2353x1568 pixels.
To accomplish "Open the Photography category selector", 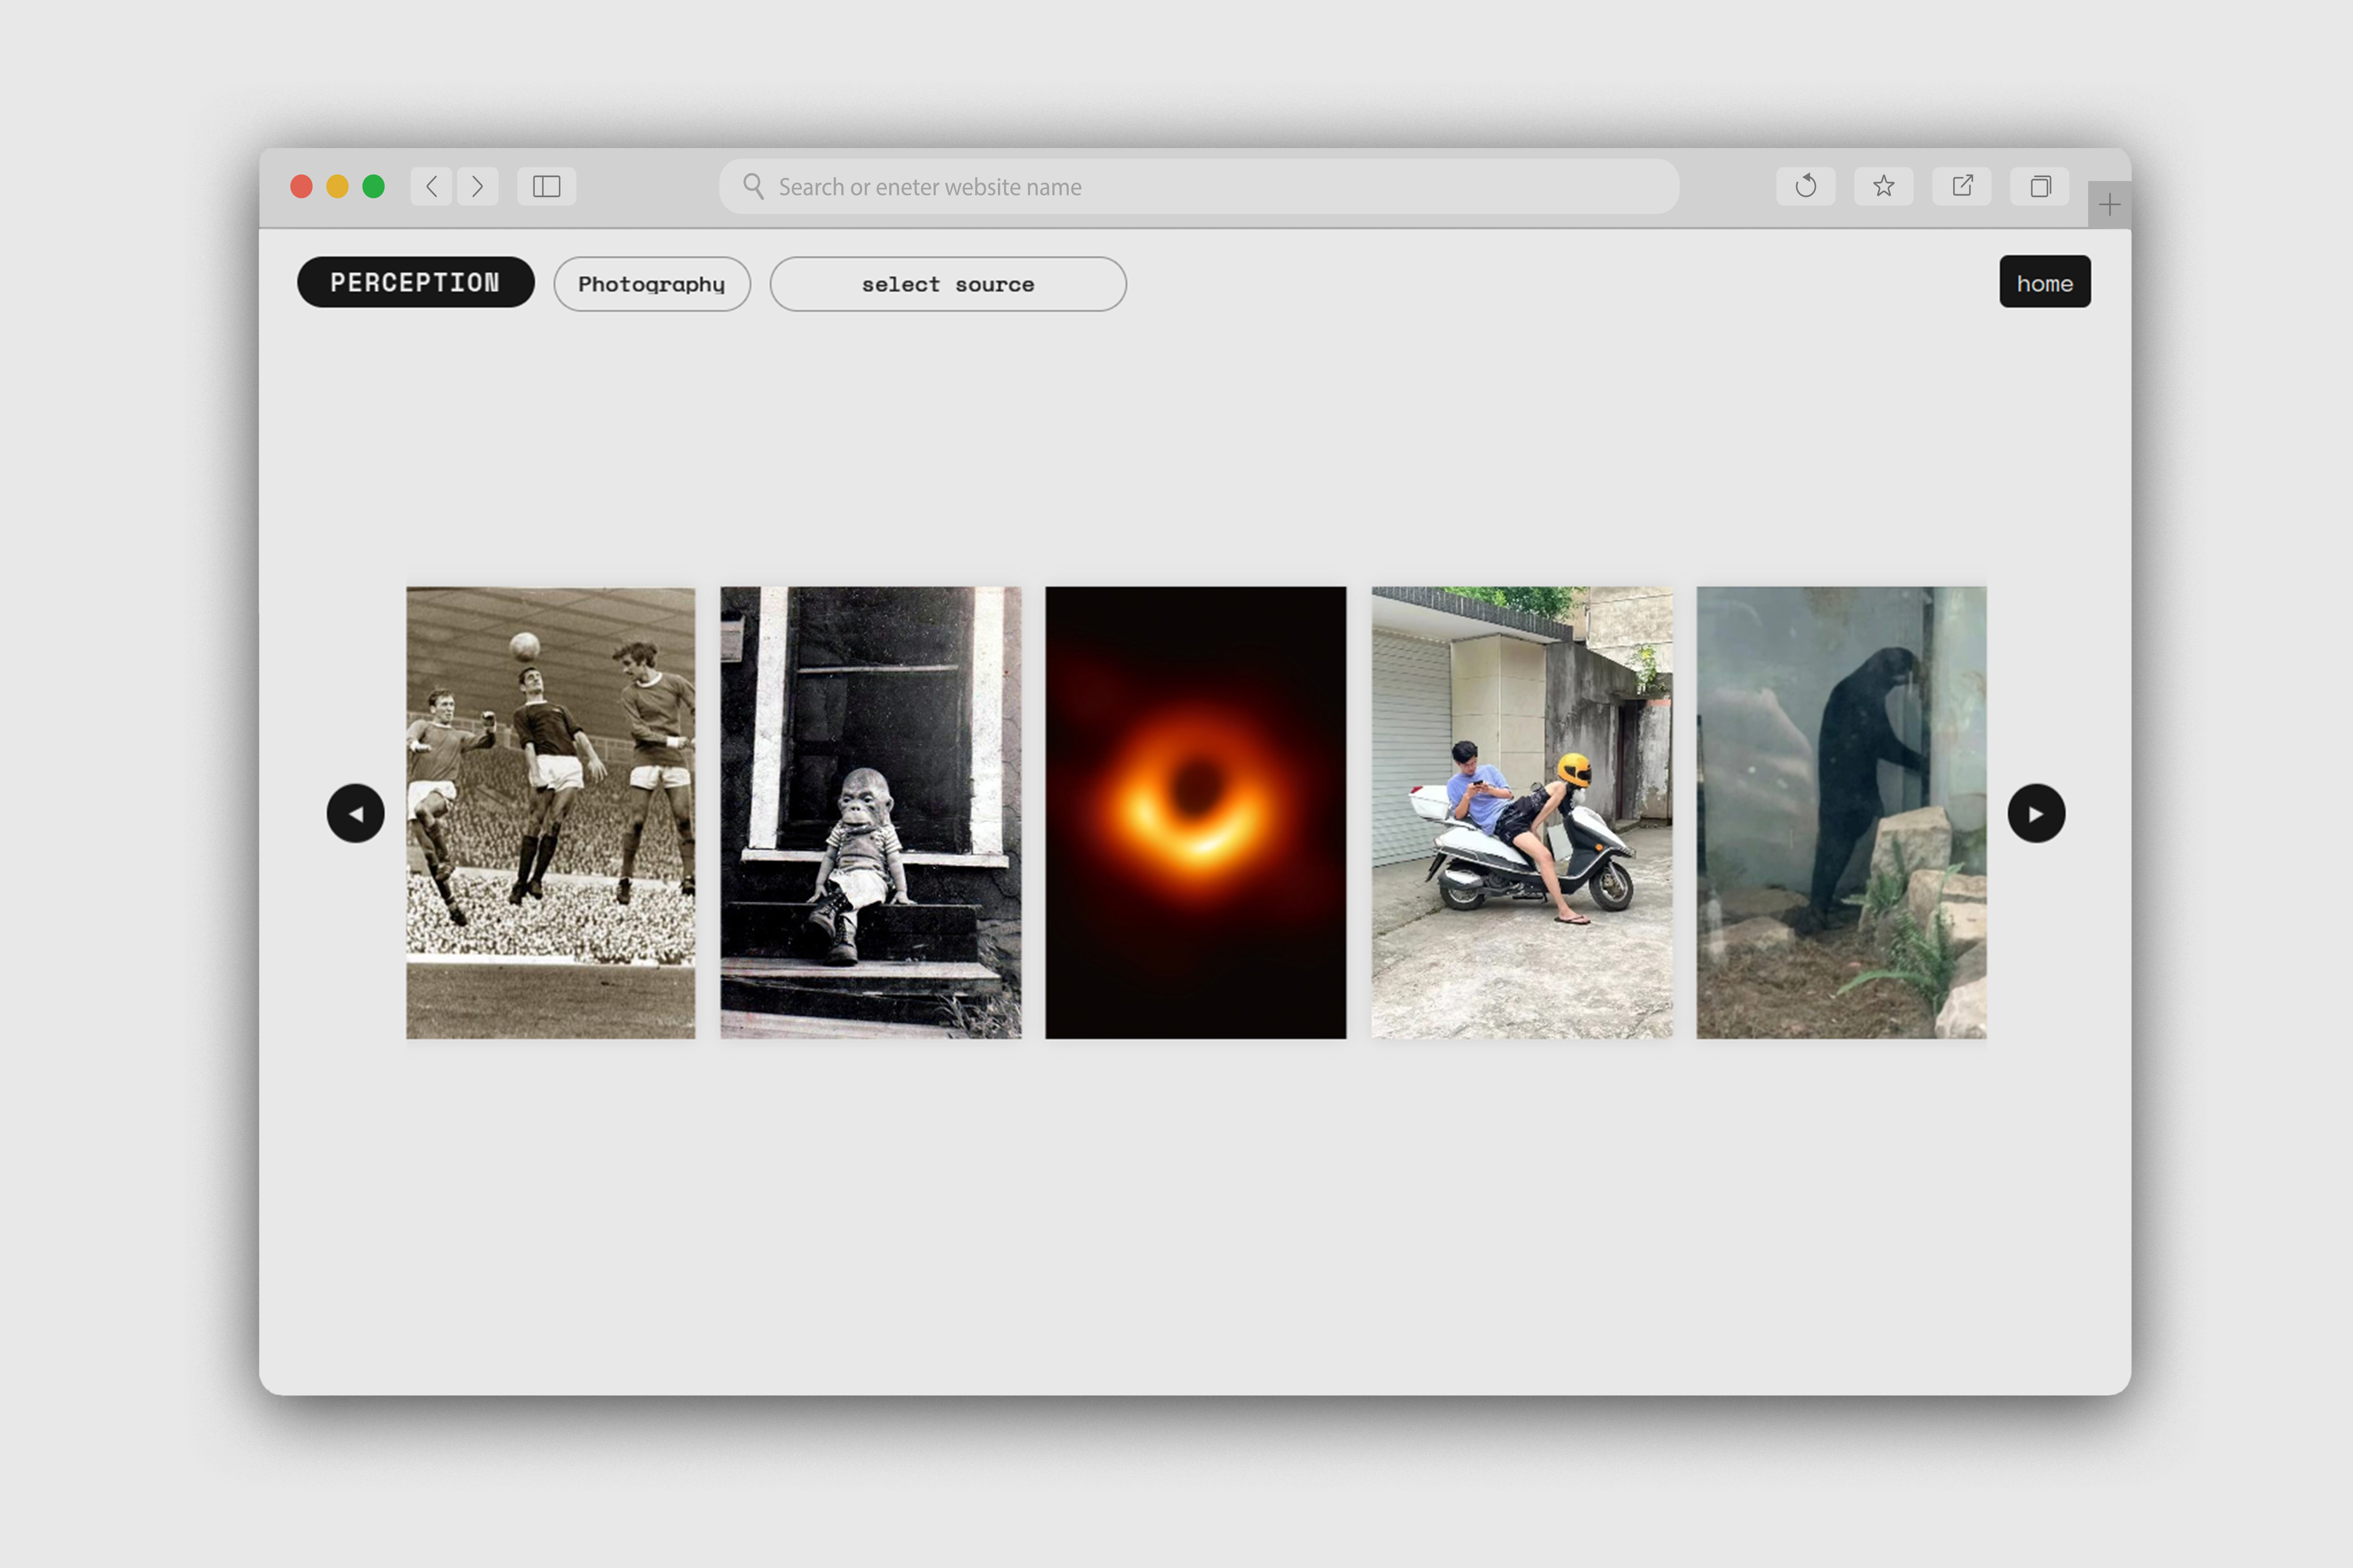I will pyautogui.click(x=651, y=284).
